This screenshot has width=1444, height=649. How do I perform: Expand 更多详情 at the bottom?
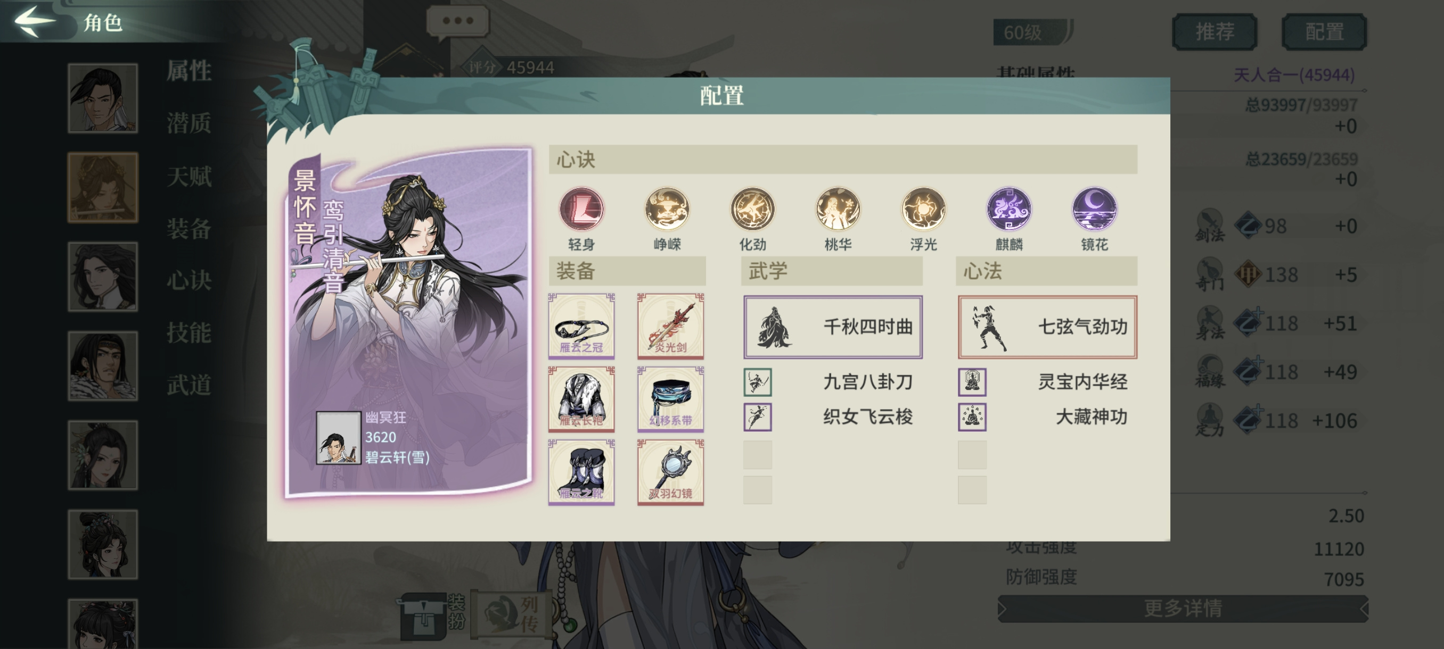[1183, 608]
